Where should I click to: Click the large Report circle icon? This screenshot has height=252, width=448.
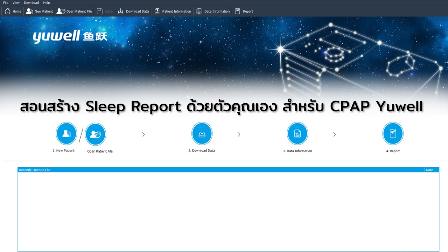(x=393, y=133)
